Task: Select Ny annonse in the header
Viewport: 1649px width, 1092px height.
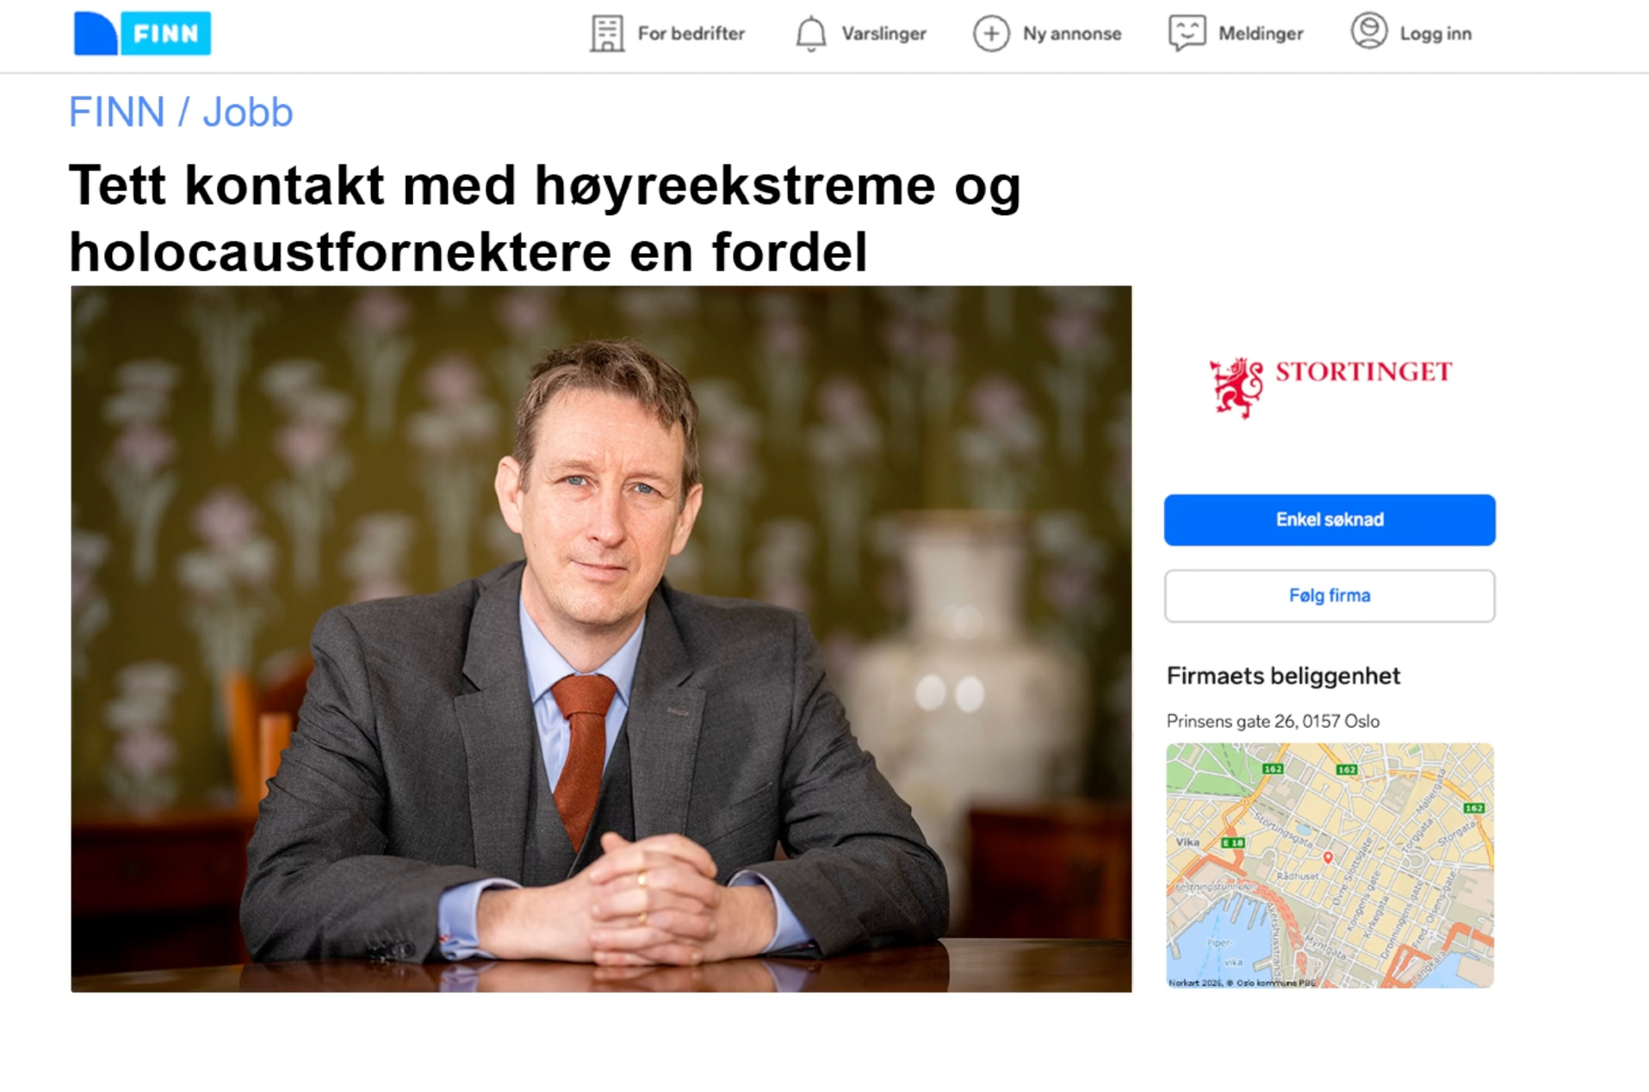Action: point(1072,34)
